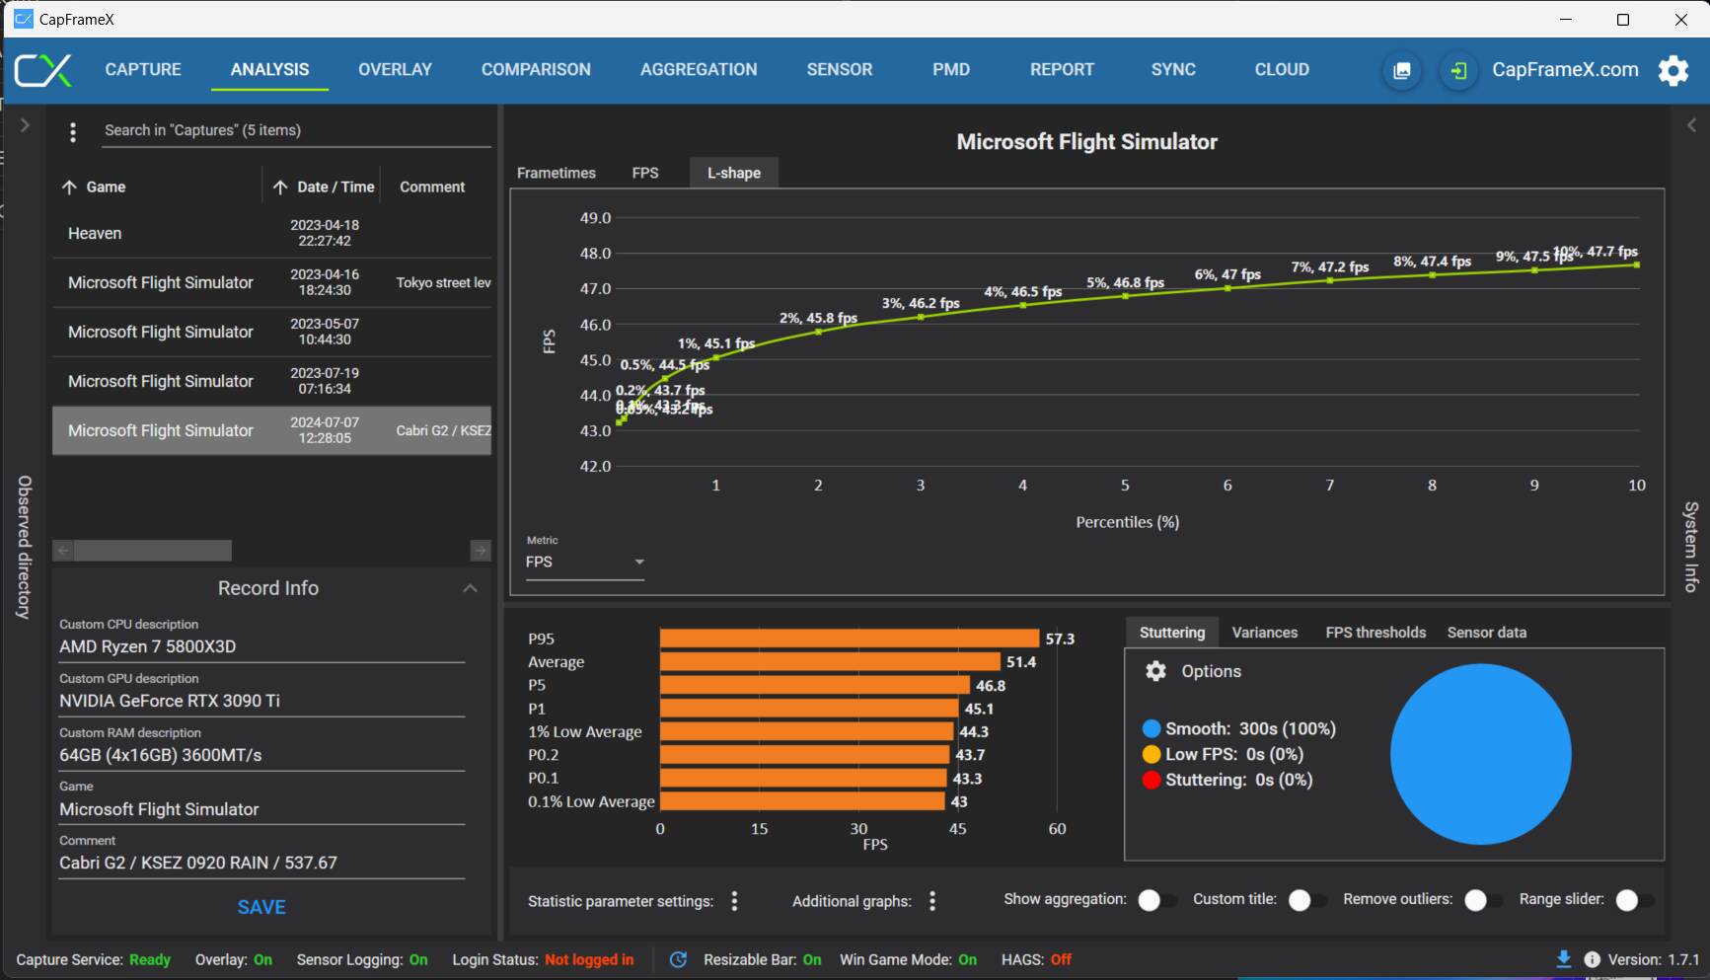Select the Stuttering tab
The width and height of the screenshot is (1710, 980).
(x=1172, y=633)
